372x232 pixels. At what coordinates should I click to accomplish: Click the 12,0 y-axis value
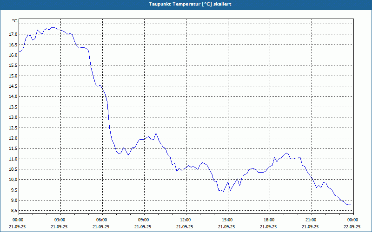[x=13, y=138]
